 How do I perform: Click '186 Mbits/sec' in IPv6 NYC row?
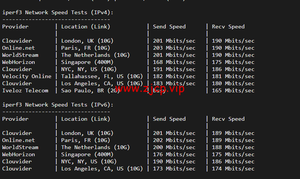(x=233, y=161)
